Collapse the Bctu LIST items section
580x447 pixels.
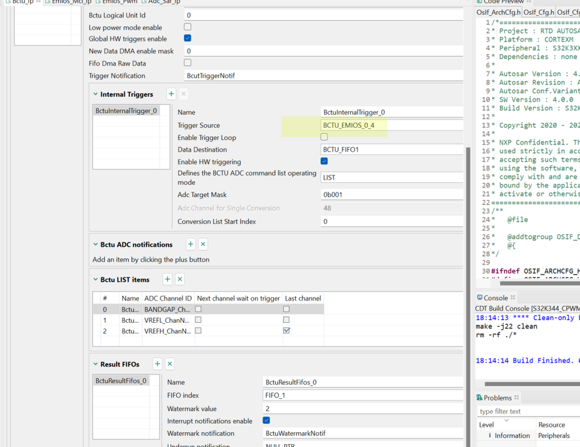pos(95,280)
